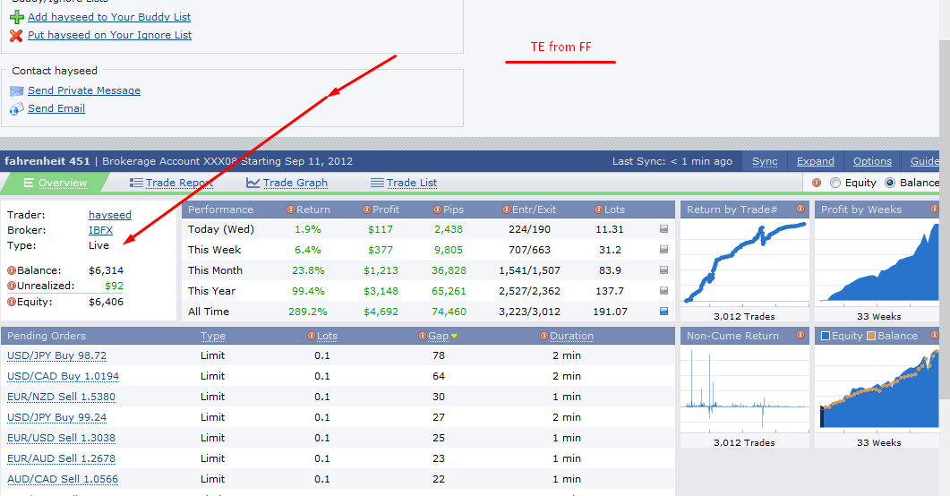Click the Expand link in header bar
Image resolution: width=950 pixels, height=496 pixels.
point(815,161)
